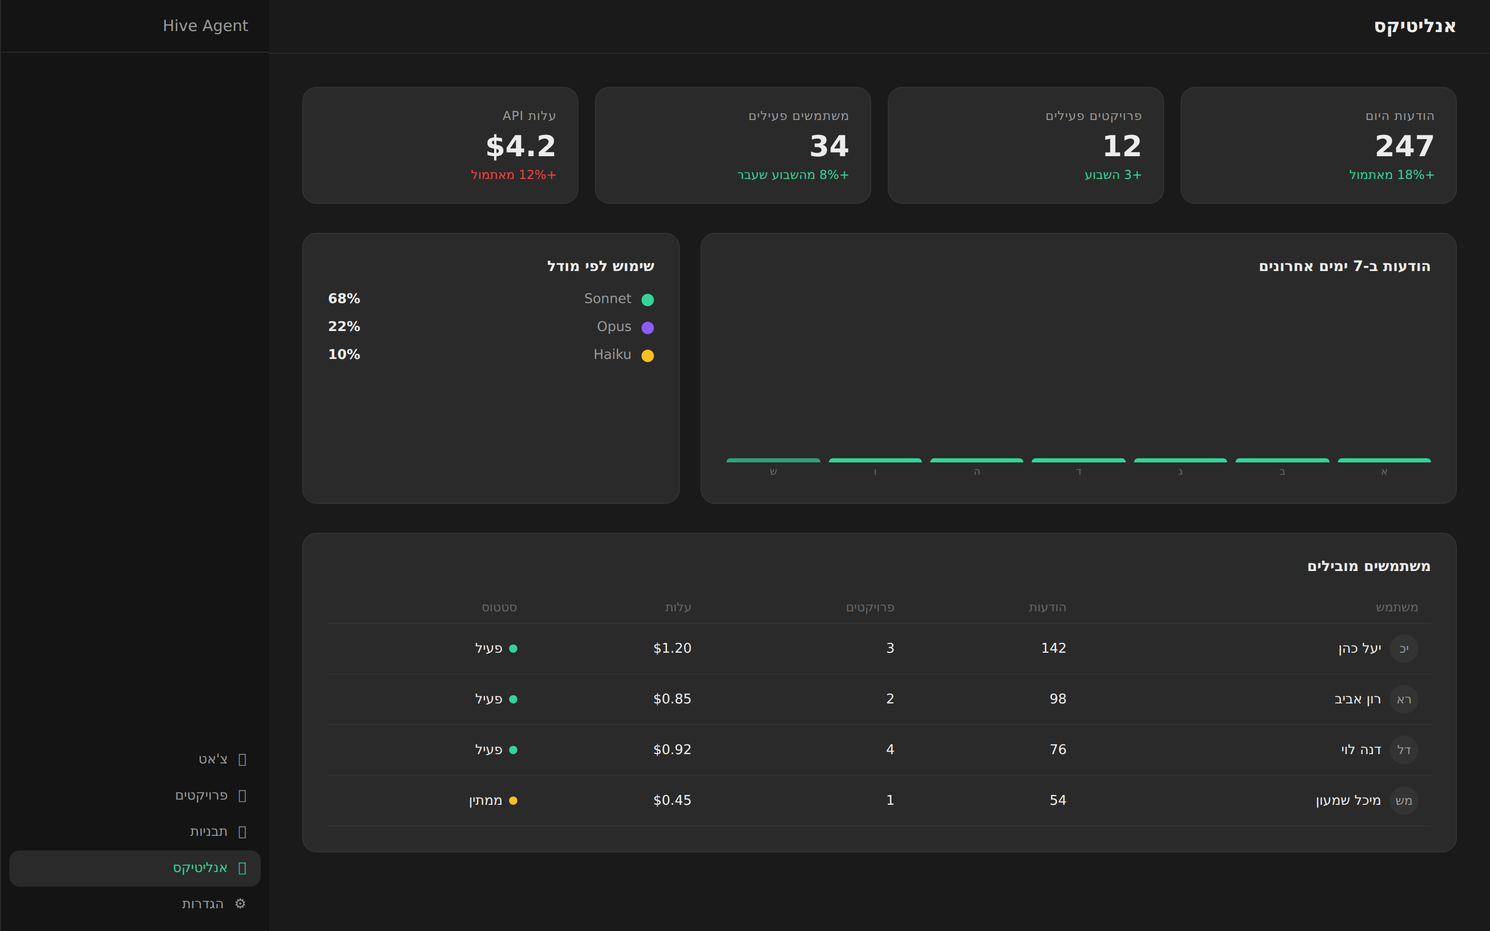Click the 142 messages cell

point(1053,649)
